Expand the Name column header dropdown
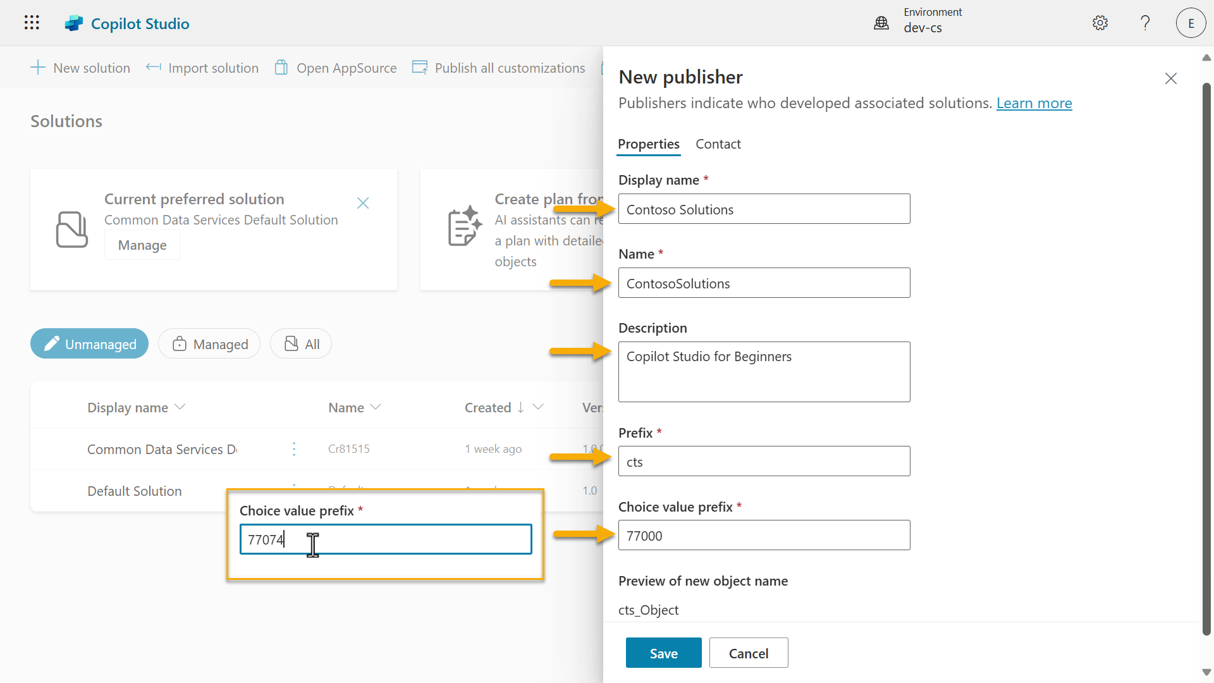 pos(376,407)
